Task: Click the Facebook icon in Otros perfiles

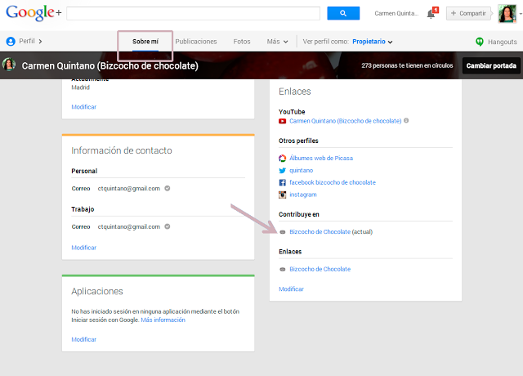Action: 283,182
